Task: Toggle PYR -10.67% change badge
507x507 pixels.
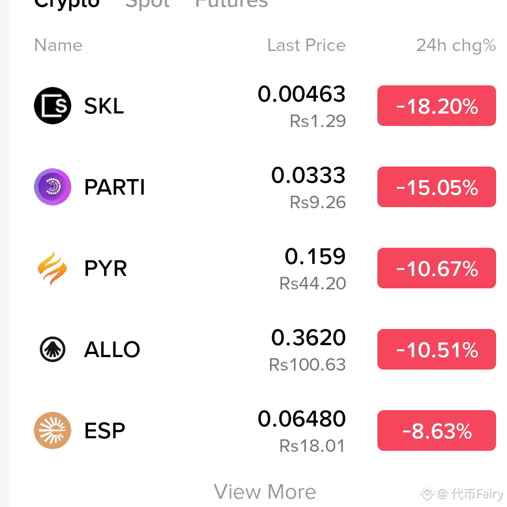Action: pyautogui.click(x=437, y=268)
